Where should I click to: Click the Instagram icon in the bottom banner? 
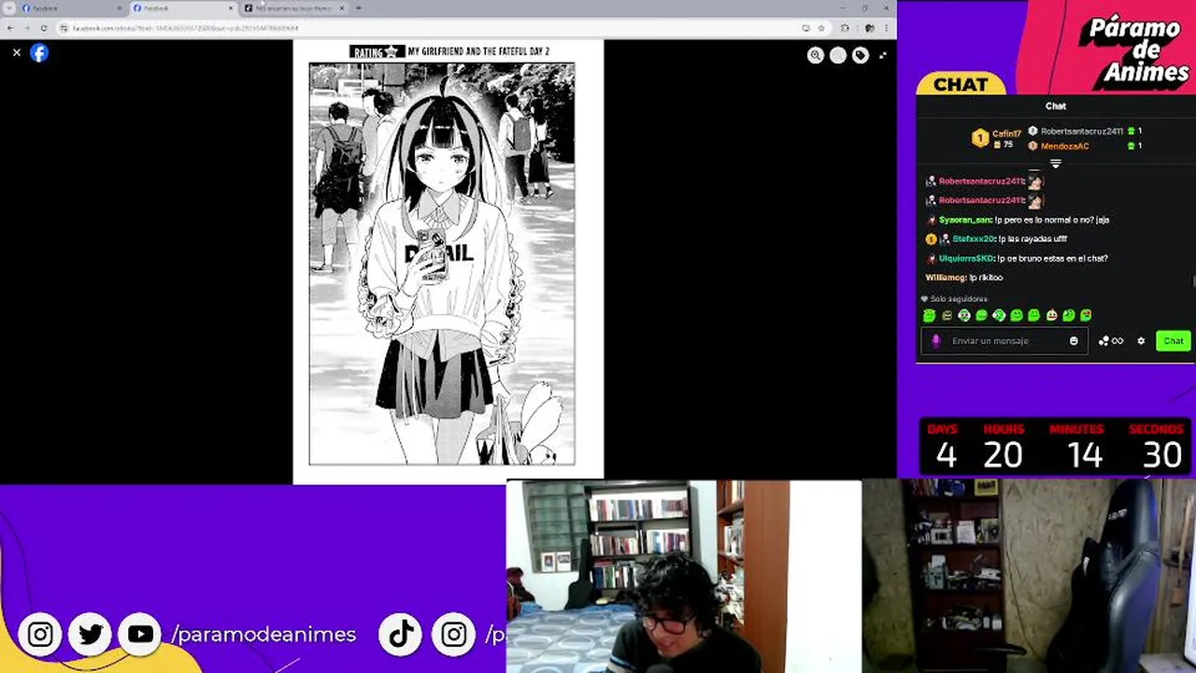point(40,635)
